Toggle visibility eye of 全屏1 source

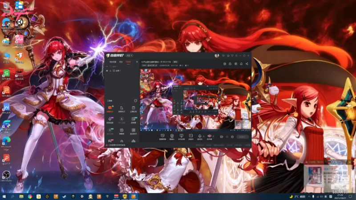point(107,71)
